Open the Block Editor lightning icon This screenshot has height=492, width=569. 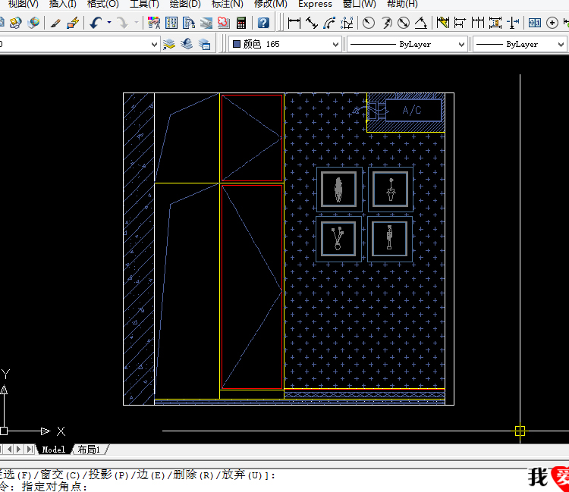(x=74, y=23)
